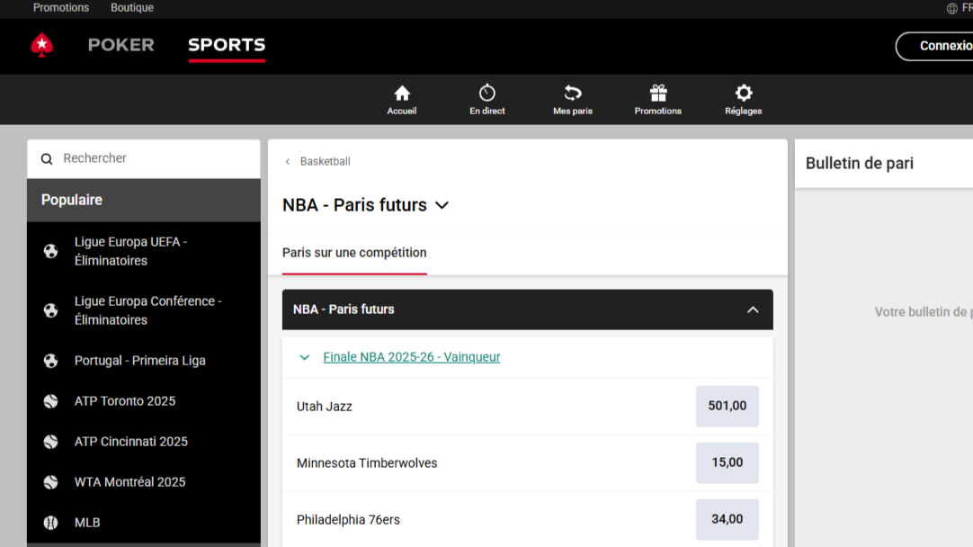Image resolution: width=973 pixels, height=547 pixels.
Task: Toggle the Philadelphia 76ers 34,00 odds selection
Action: tap(727, 519)
